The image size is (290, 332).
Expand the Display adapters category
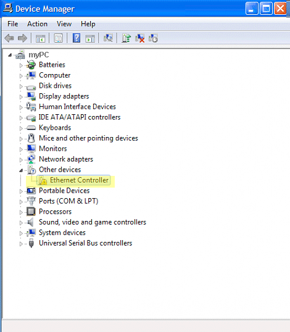point(21,97)
